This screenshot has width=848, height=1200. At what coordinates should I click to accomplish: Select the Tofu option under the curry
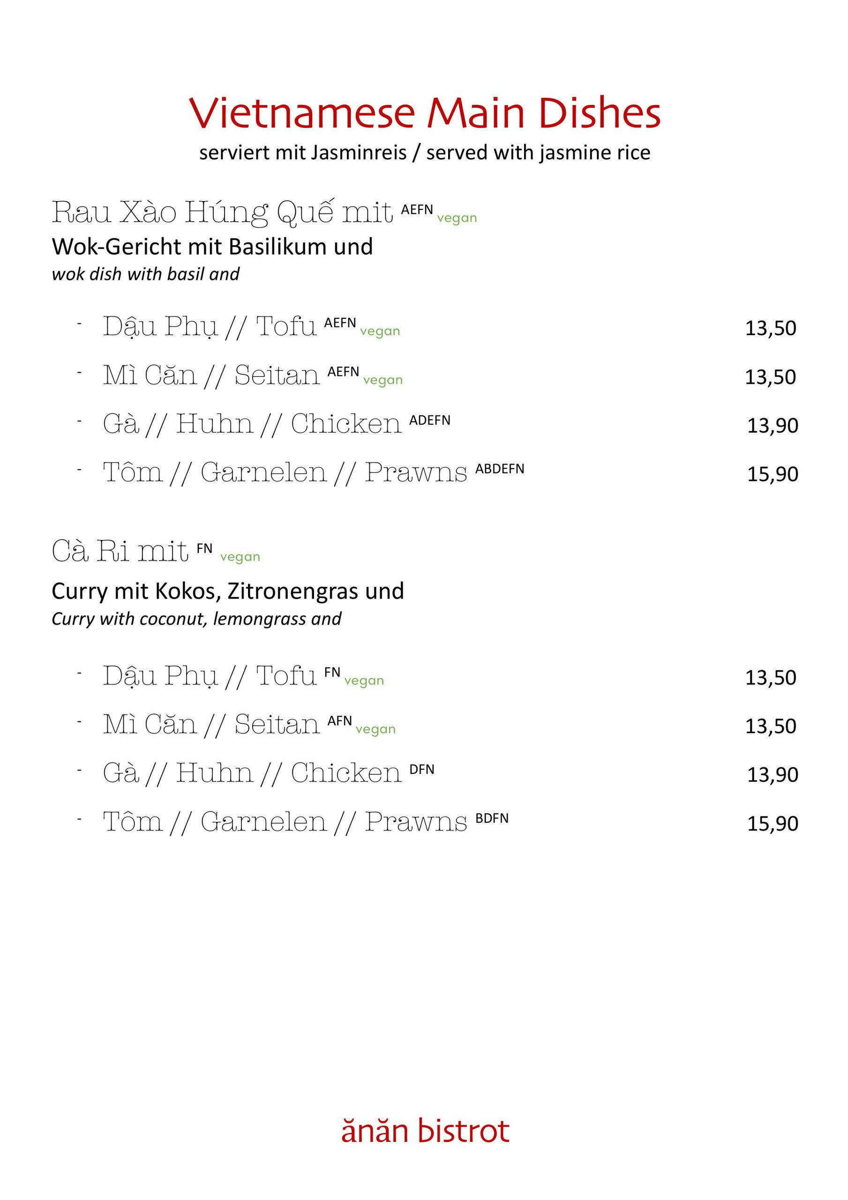click(210, 676)
